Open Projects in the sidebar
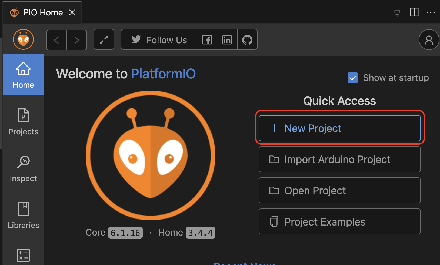 [x=24, y=122]
